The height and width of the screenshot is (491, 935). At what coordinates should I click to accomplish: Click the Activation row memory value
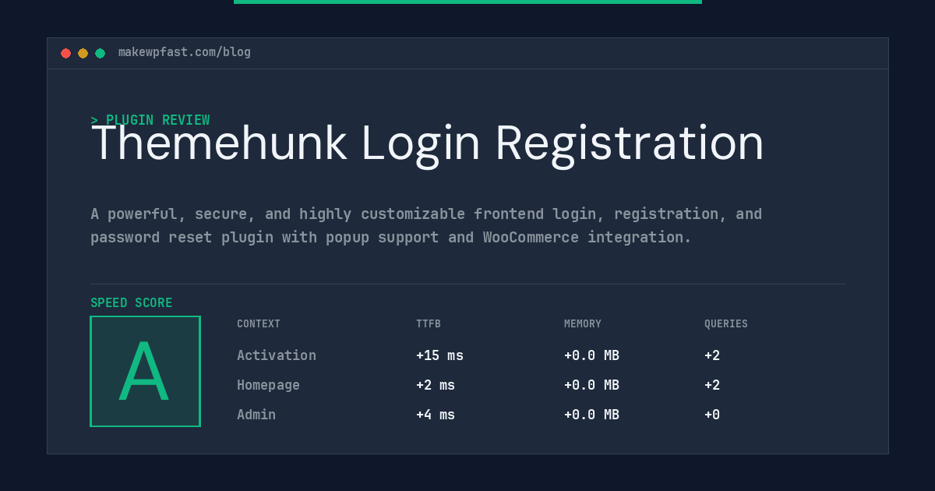pos(591,355)
